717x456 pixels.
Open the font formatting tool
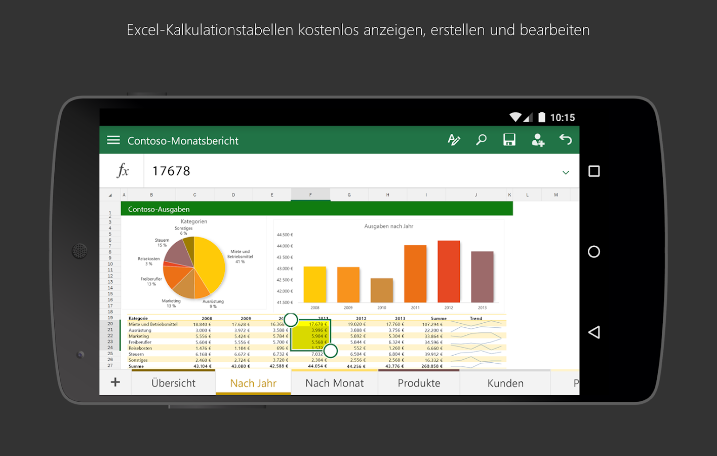tap(454, 140)
